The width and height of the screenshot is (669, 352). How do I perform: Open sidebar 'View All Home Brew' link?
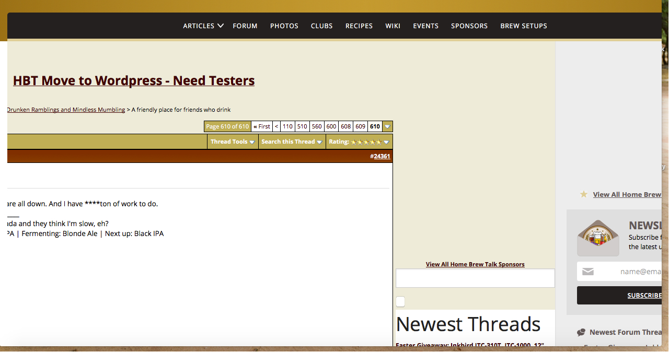coord(627,194)
